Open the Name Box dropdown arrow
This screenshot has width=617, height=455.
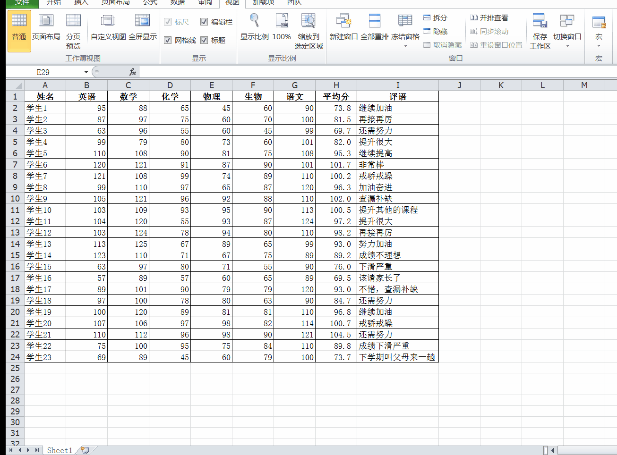(86, 72)
